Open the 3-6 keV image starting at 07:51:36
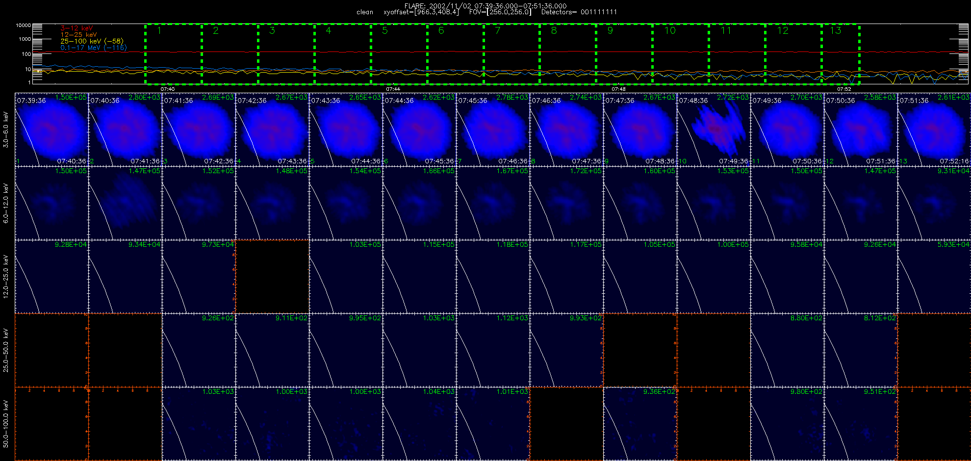This screenshot has width=971, height=461. [934, 129]
